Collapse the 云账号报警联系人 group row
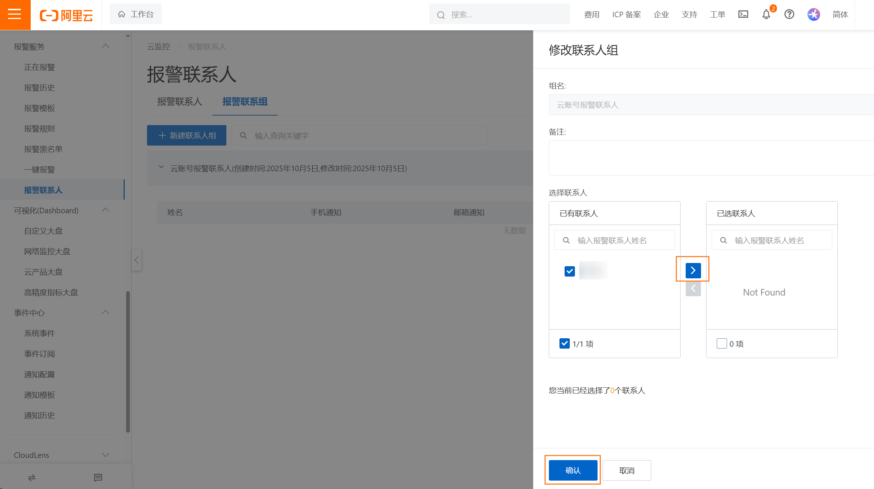This screenshot has width=874, height=489. click(x=161, y=168)
